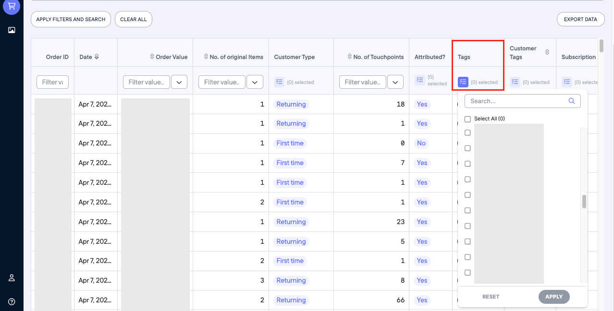Open the help question mark icon

[x=12, y=301]
